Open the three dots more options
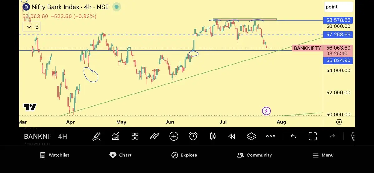The image size is (374, 173). pyautogui.click(x=271, y=136)
